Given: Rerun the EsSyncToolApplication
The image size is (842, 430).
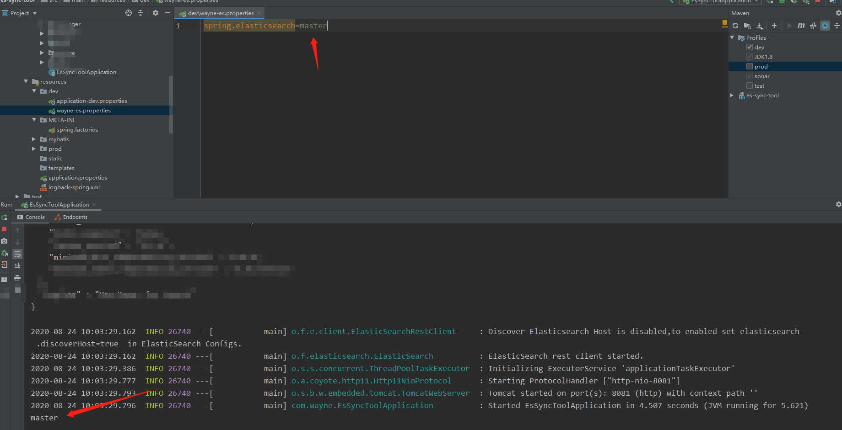Looking at the screenshot, I should [x=5, y=218].
